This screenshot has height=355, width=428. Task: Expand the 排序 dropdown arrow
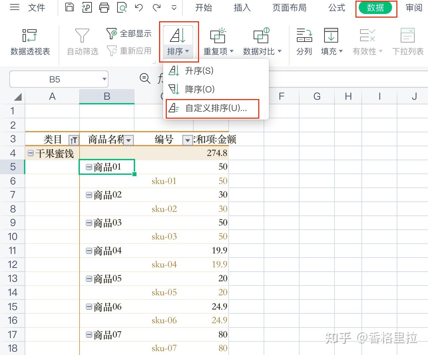tap(187, 51)
